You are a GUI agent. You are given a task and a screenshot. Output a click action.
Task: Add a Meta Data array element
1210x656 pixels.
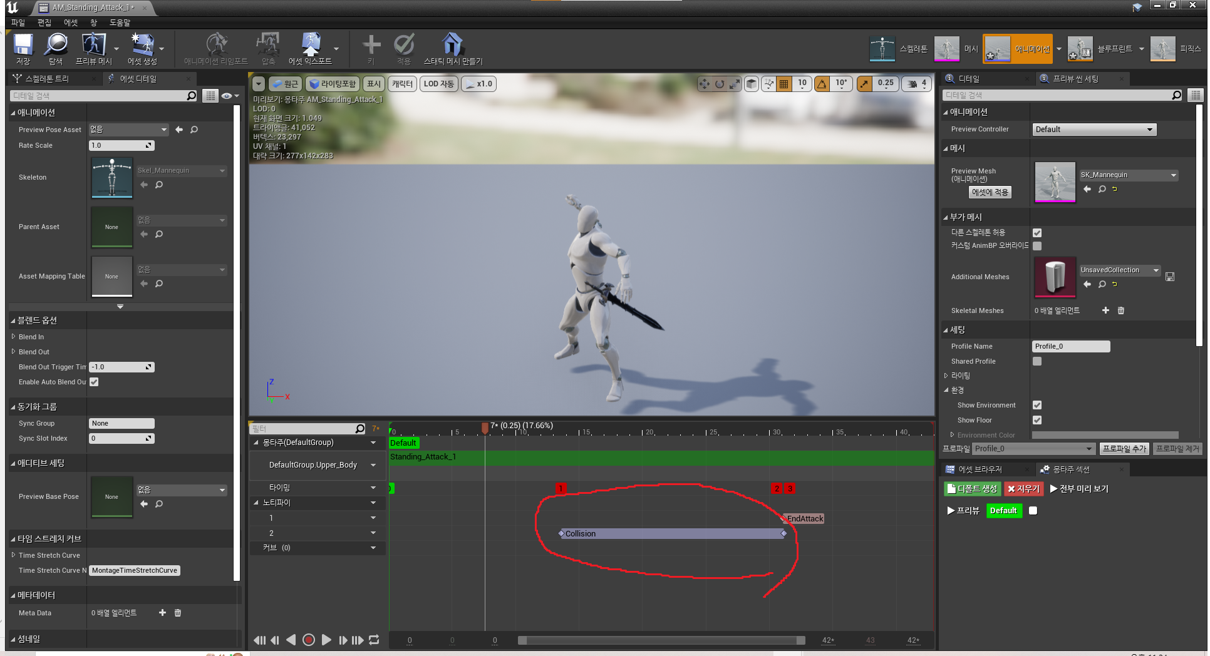(x=162, y=613)
